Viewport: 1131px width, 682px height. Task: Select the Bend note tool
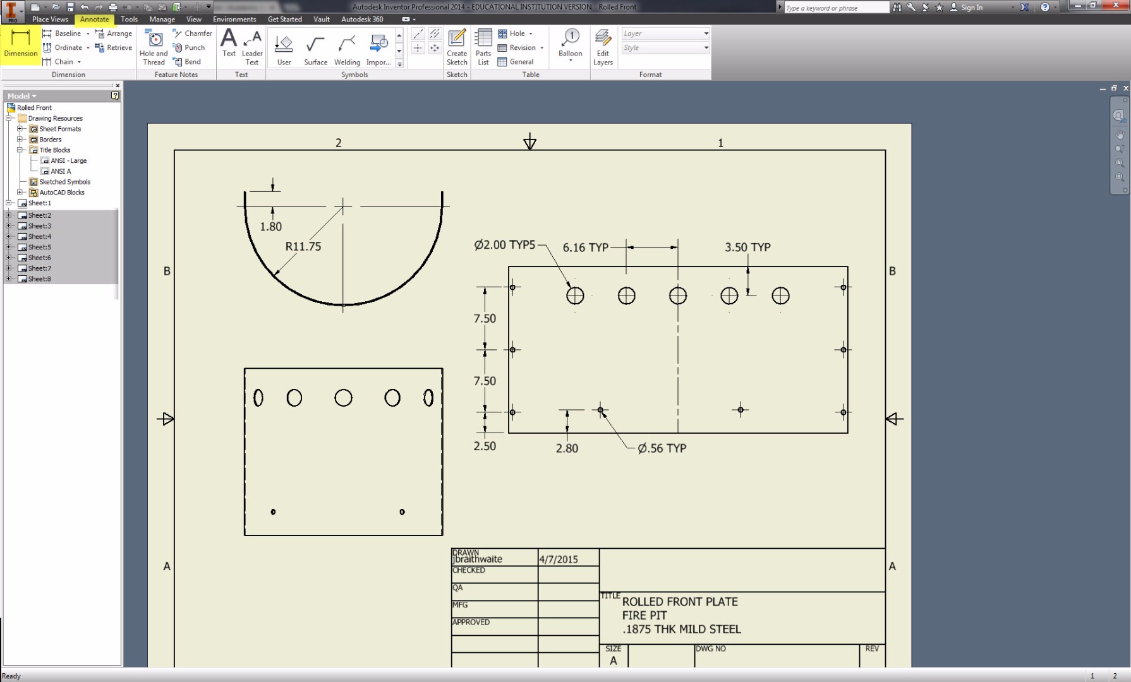coord(187,62)
